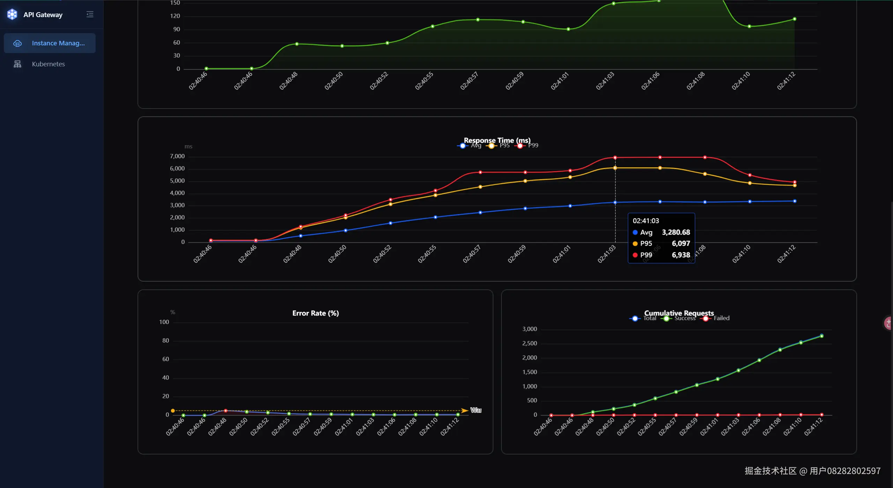
Task: Toggle the Total series in Cumulative Requests legend
Action: pyautogui.click(x=642, y=318)
